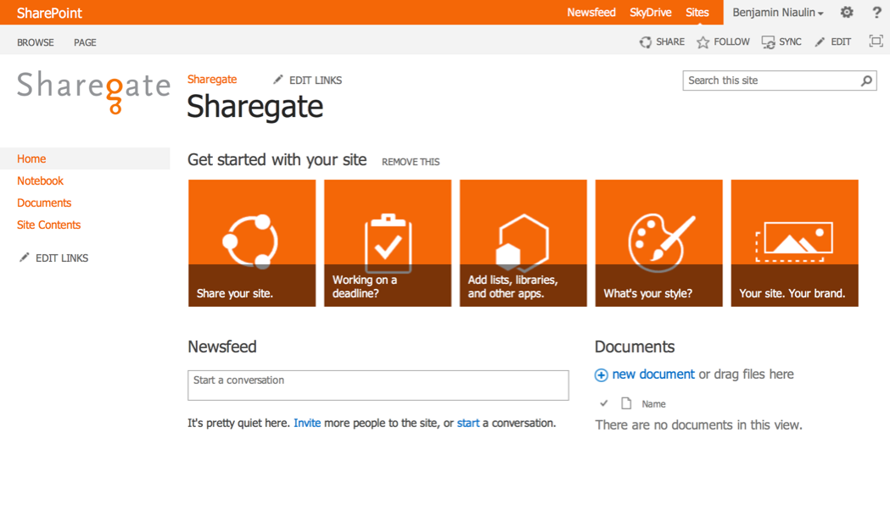Click the REMOVE THIS link
Viewport: 890px width, 527px height.
[x=411, y=162]
